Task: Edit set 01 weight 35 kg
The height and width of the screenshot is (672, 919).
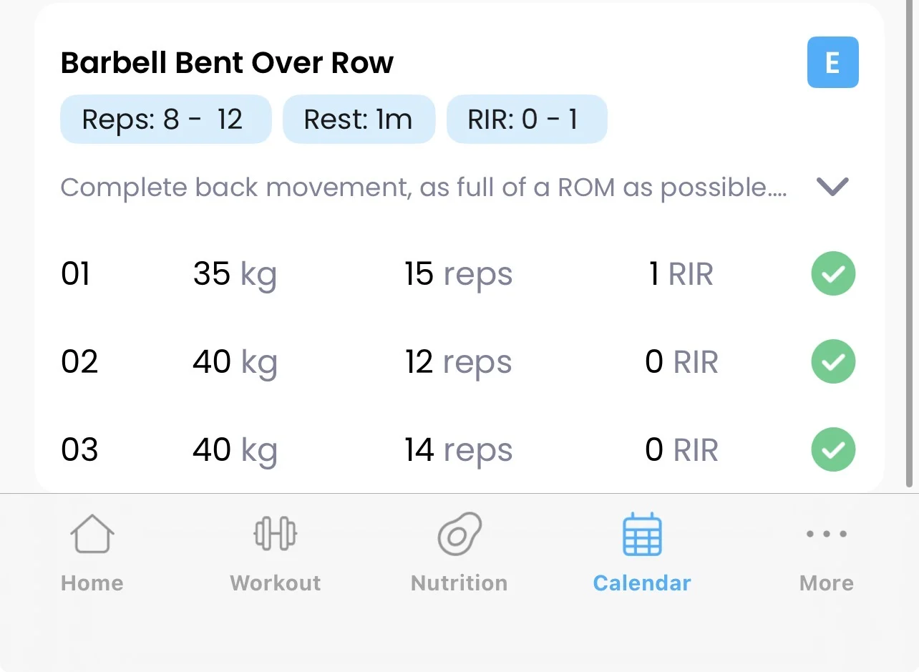Action: pos(234,274)
